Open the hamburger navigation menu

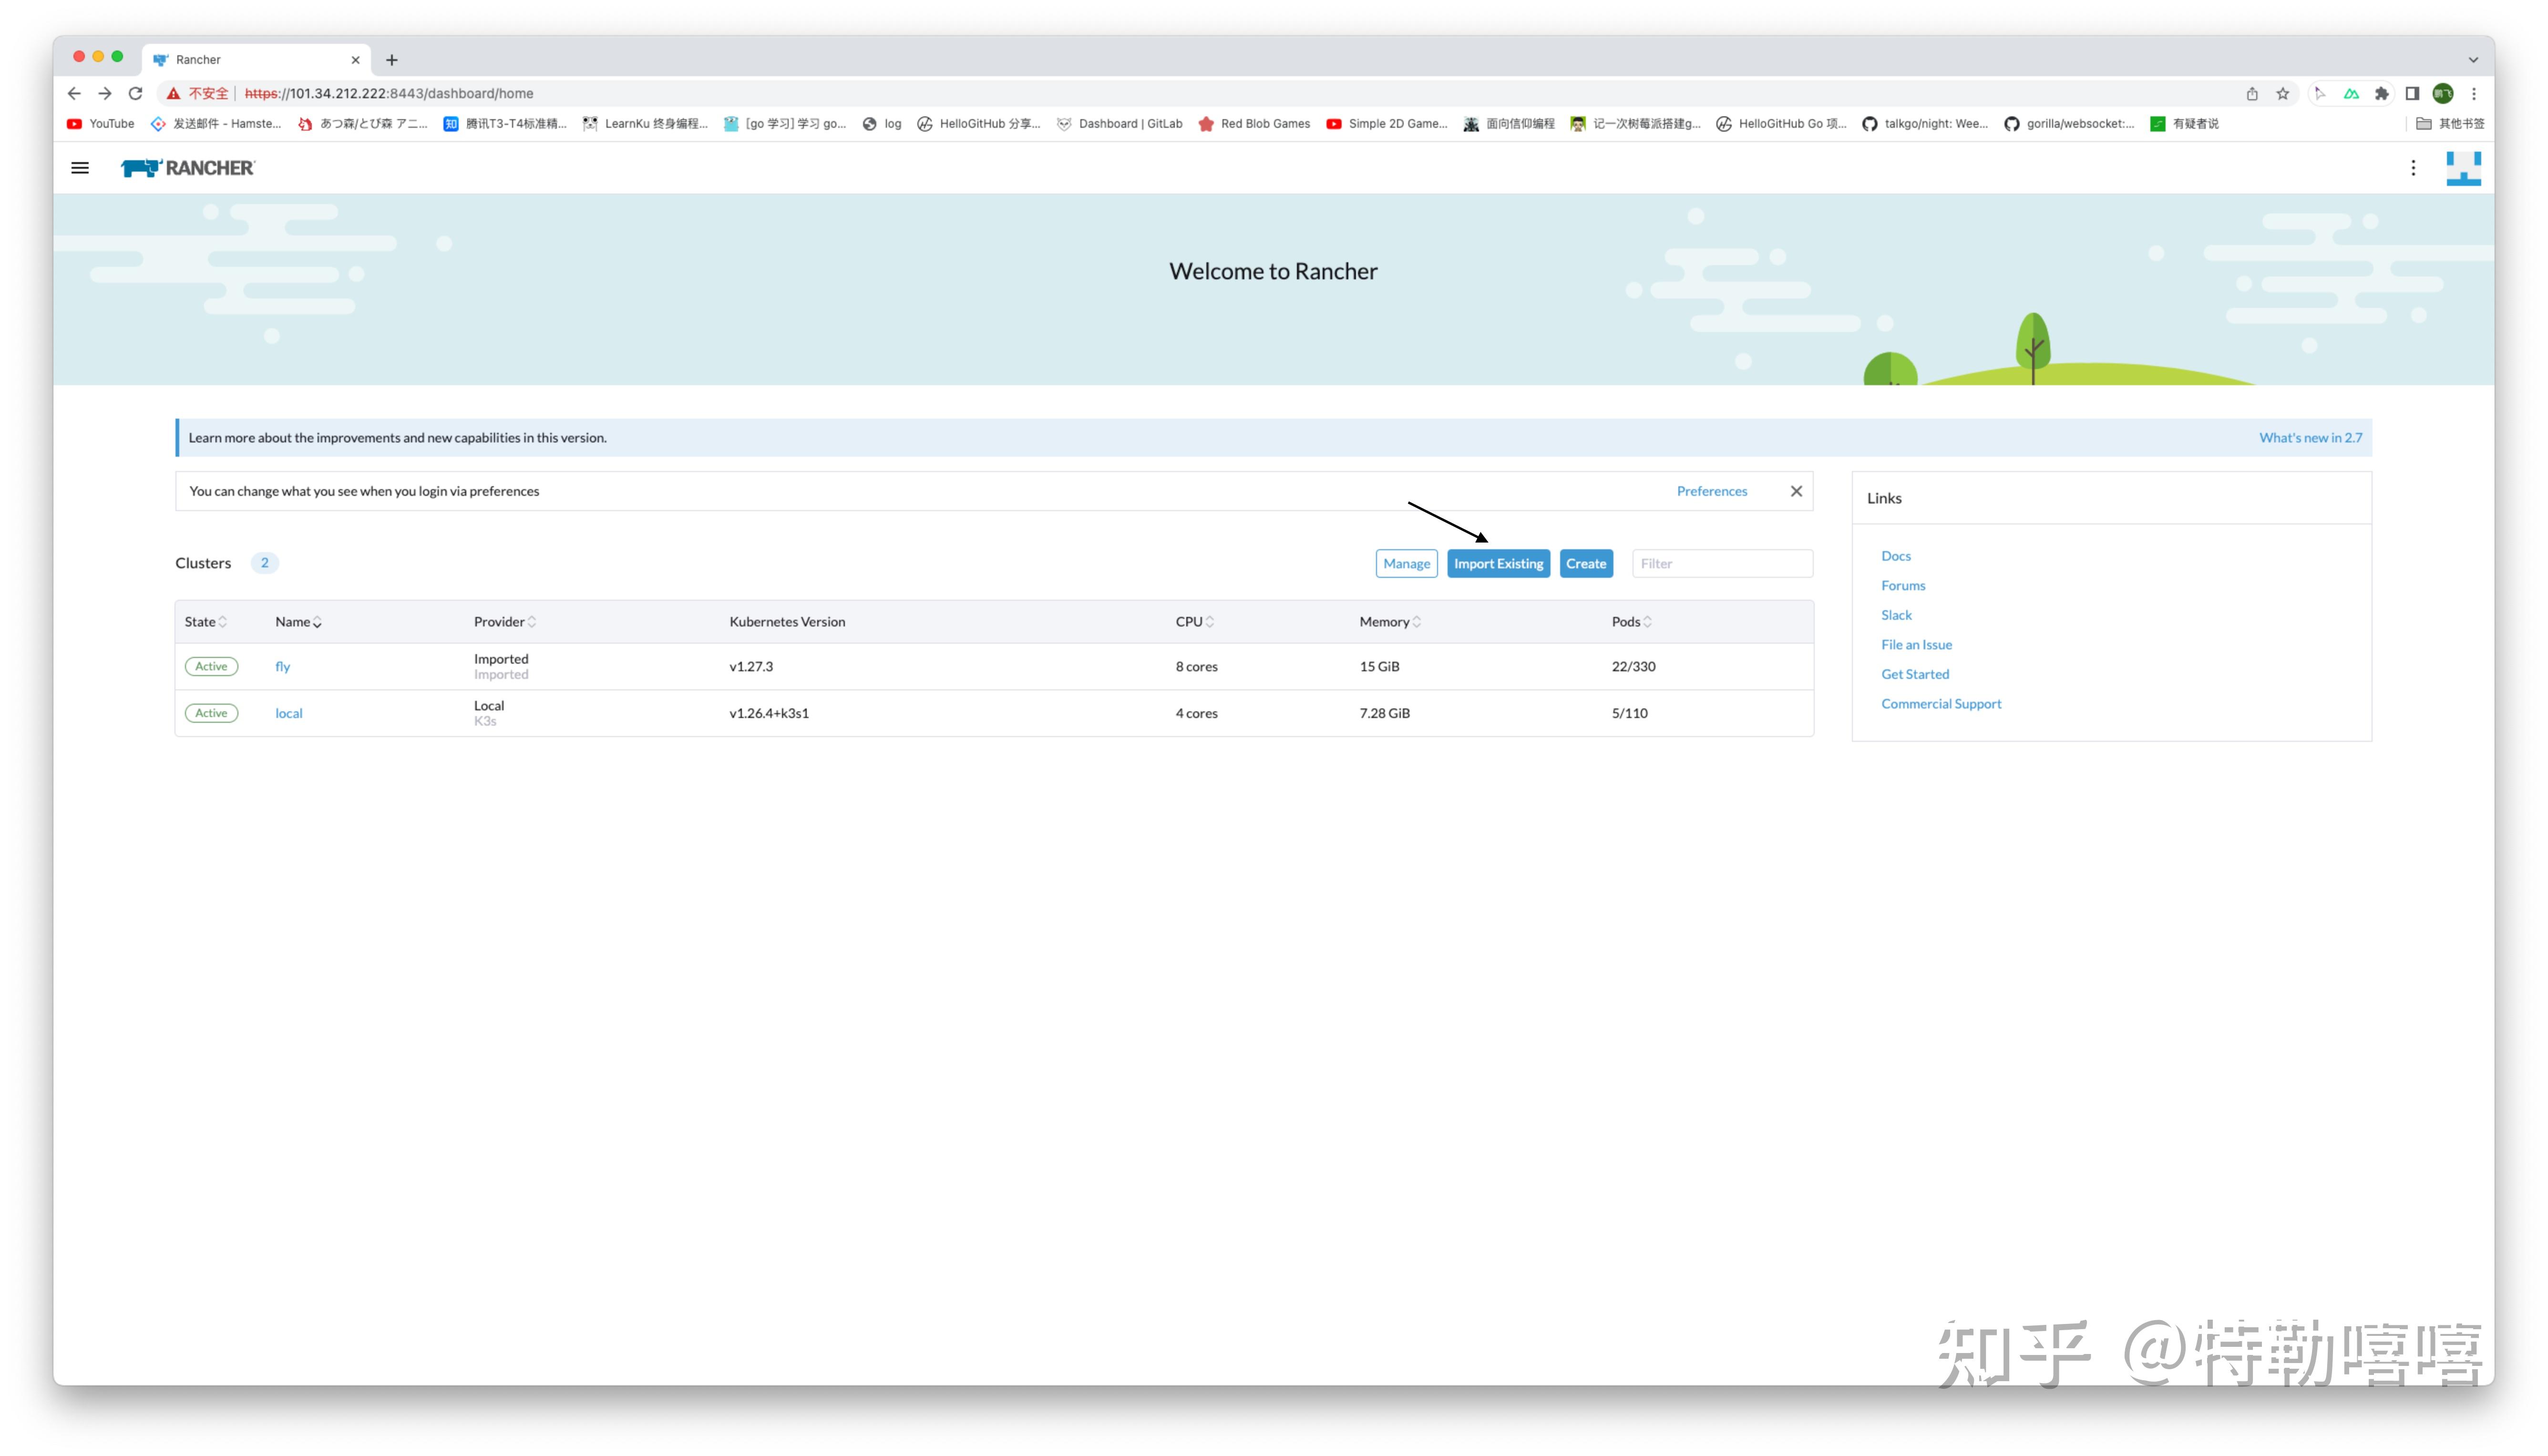80,168
